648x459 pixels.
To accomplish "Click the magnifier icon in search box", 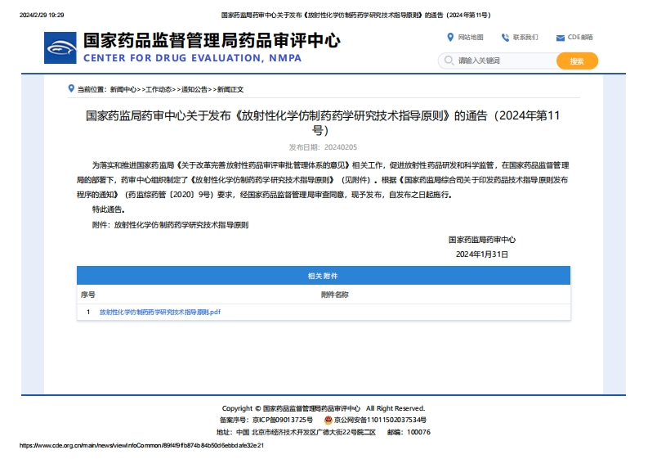I will tap(448, 61).
